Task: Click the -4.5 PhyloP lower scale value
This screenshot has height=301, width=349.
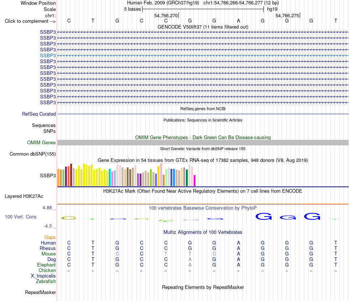Action: coord(48,226)
